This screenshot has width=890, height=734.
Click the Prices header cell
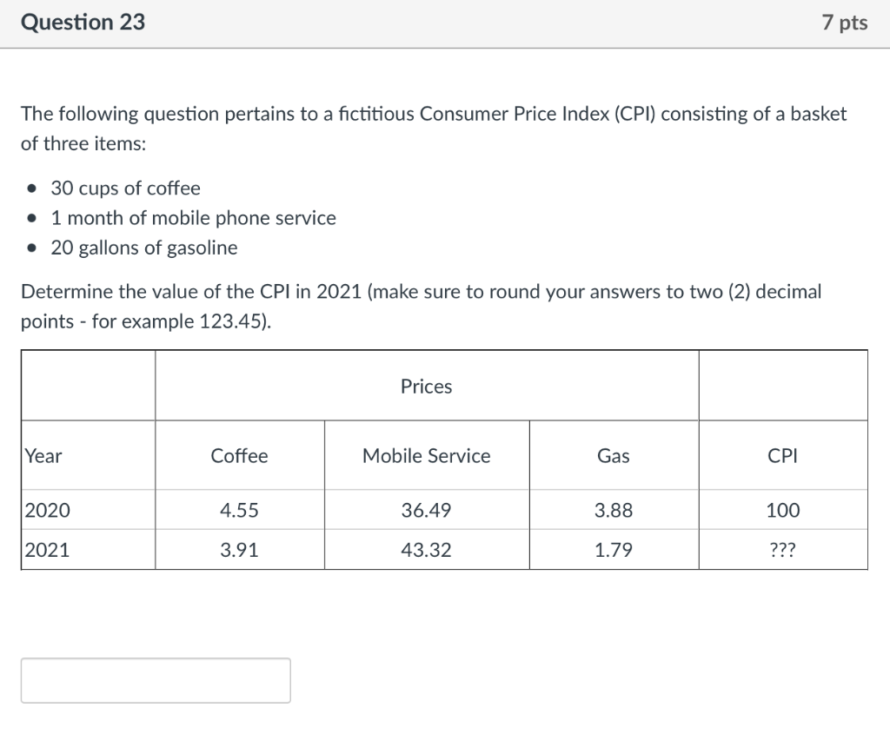pos(426,386)
